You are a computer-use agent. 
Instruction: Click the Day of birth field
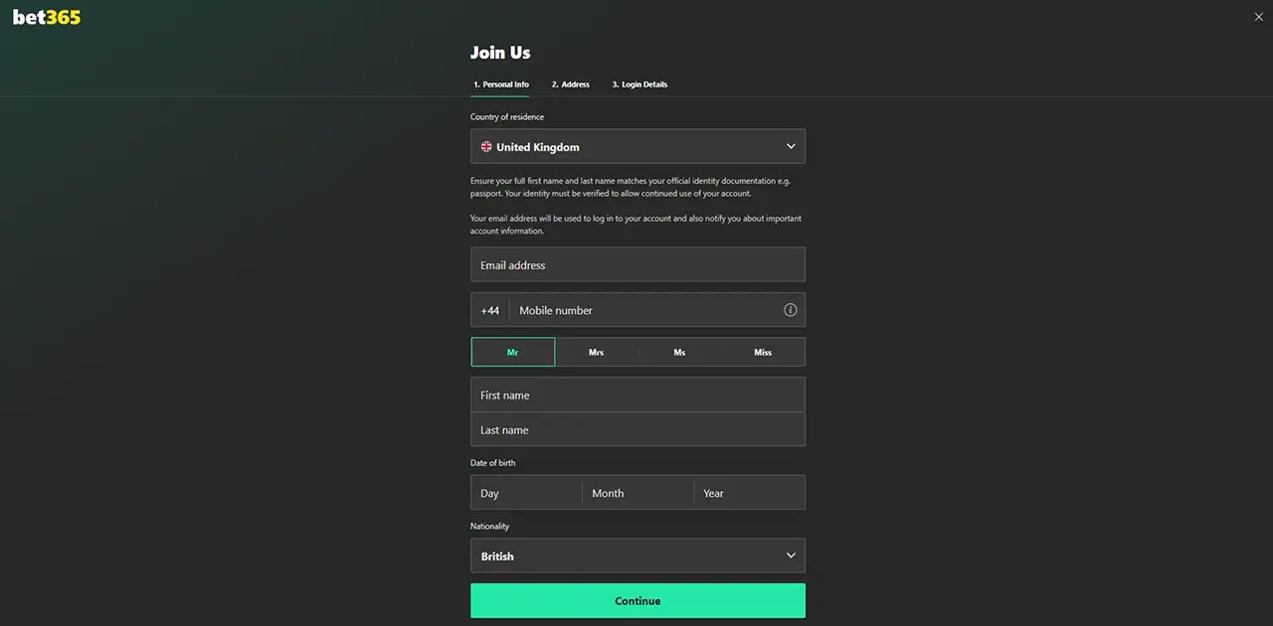click(525, 493)
